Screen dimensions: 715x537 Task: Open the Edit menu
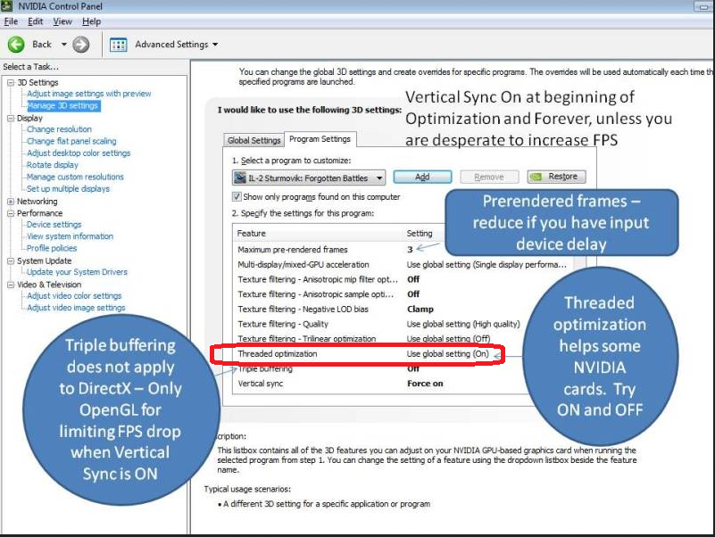(x=35, y=21)
